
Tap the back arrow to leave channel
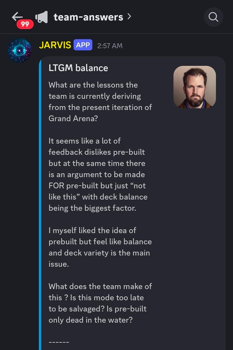pyautogui.click(x=17, y=16)
